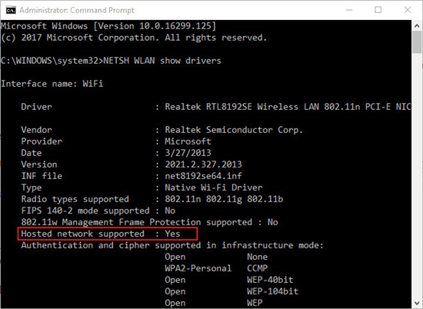Click the 'WPA2-Personal' authentication entry
Screen dimensions: 423x309
[x=198, y=268]
